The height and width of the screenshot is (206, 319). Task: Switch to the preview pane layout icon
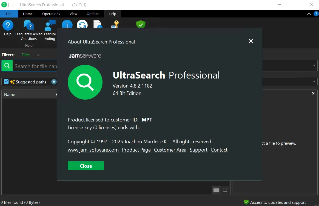click(225, 190)
